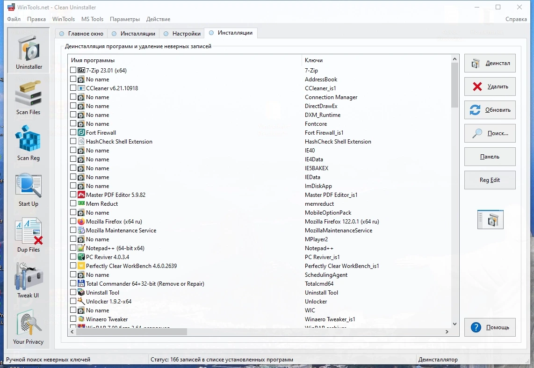
Task: Click the Fort Firewall icon
Action: pos(81,132)
